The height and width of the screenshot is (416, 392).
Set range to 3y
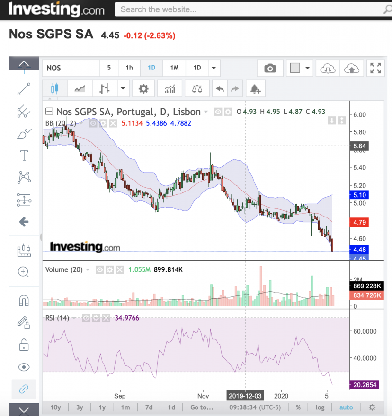coord(80,407)
